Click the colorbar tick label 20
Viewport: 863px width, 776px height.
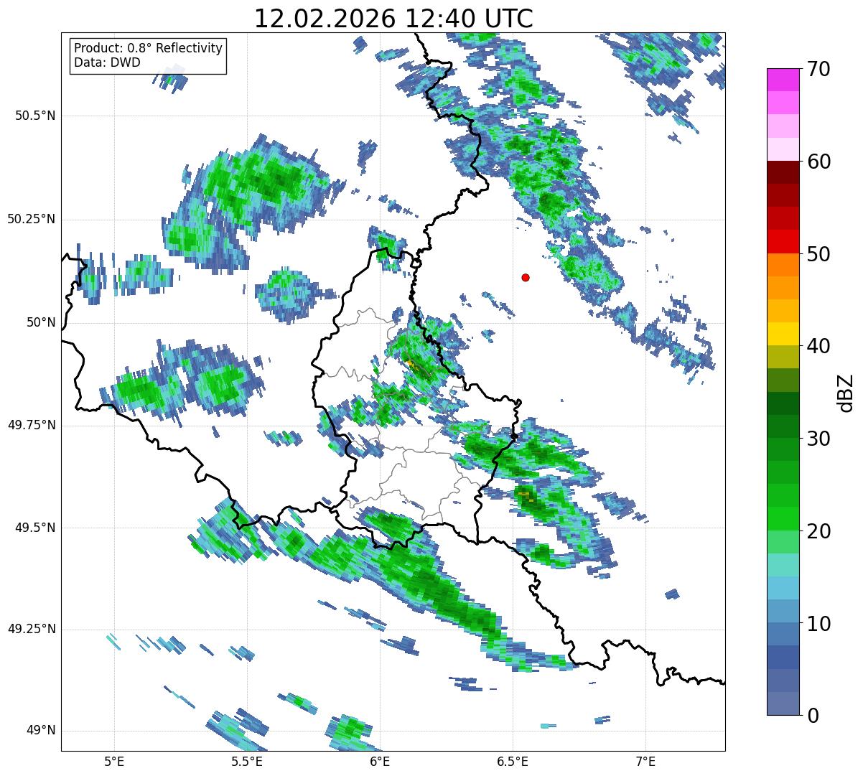(818, 531)
